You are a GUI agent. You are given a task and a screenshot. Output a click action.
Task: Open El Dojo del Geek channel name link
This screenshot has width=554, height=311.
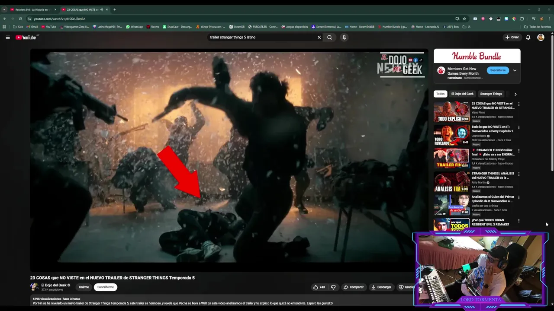click(x=54, y=285)
